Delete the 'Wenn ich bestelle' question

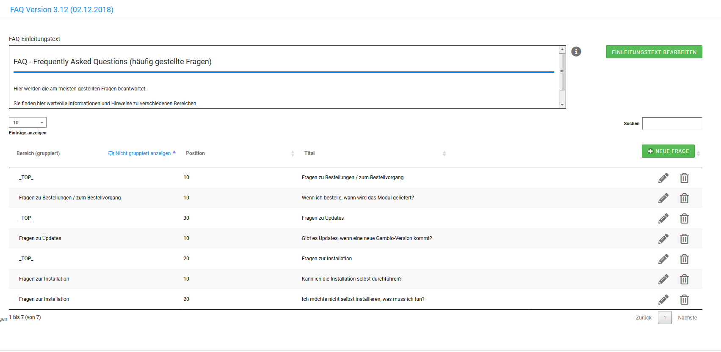(684, 198)
